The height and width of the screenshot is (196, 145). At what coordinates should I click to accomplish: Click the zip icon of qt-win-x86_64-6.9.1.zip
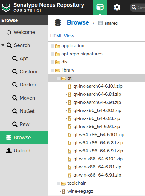point(69,175)
